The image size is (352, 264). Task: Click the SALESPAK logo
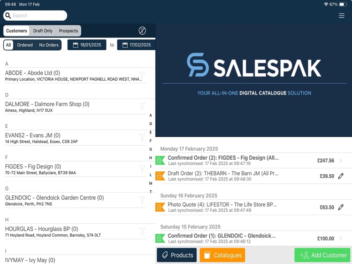[x=254, y=65]
